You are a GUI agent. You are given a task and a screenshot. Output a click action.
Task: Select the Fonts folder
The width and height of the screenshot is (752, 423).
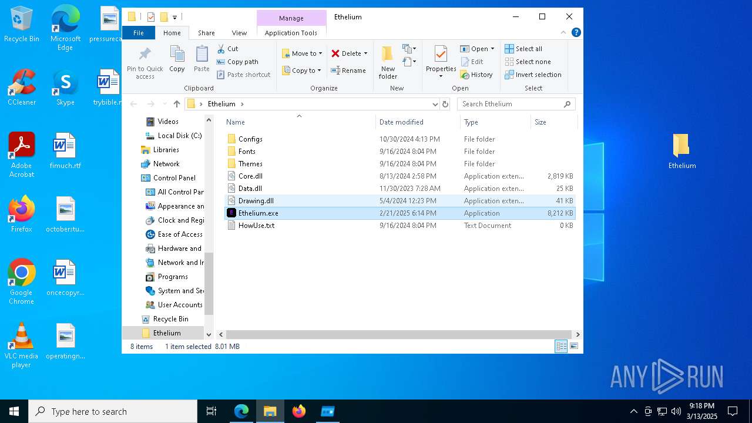(x=400, y=152)
